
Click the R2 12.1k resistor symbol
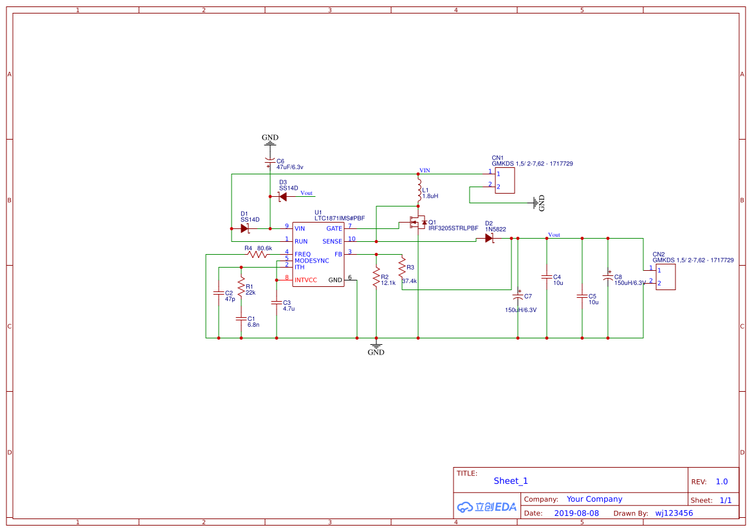click(x=376, y=278)
